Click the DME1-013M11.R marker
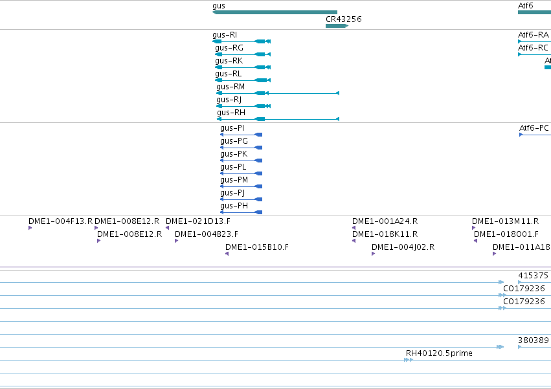This screenshot has width=551, height=389. coord(474,228)
